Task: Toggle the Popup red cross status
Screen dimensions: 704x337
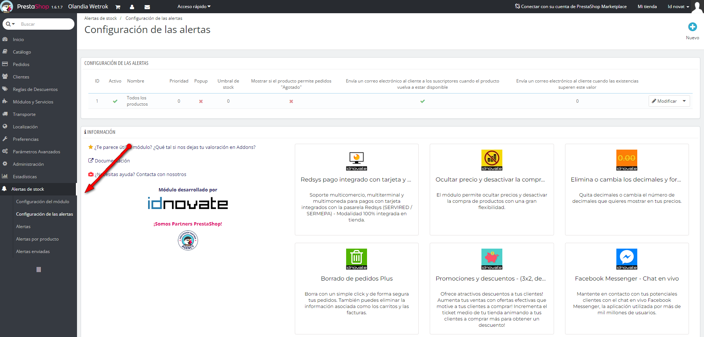Action: 201,101
